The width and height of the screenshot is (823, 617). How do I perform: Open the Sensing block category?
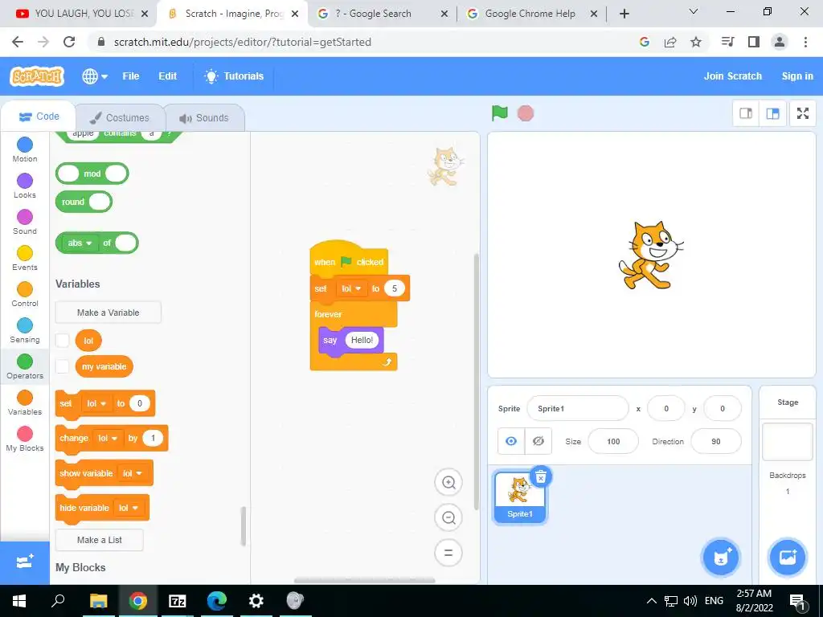pos(25,330)
